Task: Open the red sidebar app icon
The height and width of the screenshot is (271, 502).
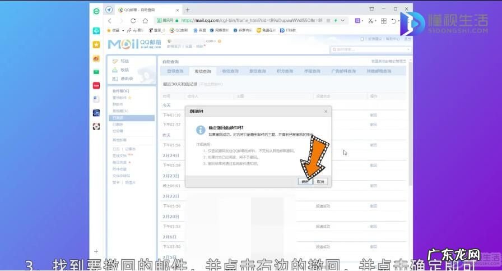Action: point(96,86)
